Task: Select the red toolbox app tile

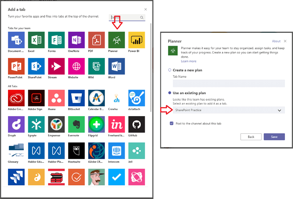Action: 56,177
